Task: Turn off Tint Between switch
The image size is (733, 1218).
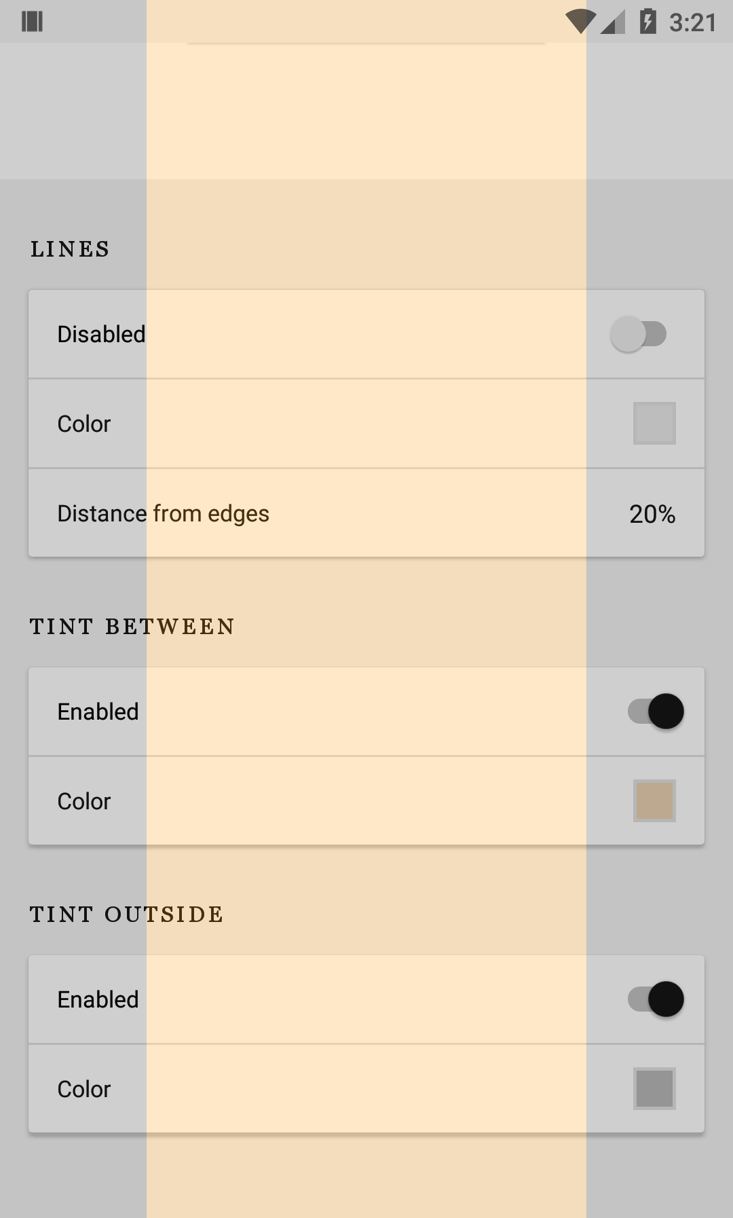Action: coord(656,712)
